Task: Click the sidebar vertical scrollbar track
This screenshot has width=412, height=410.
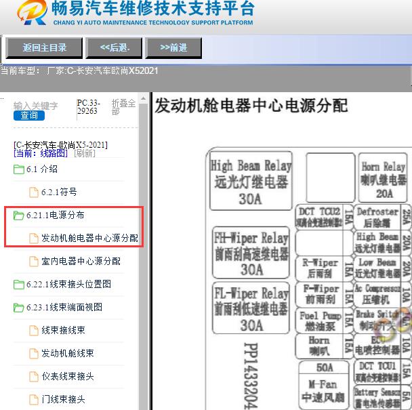Action: (143, 256)
